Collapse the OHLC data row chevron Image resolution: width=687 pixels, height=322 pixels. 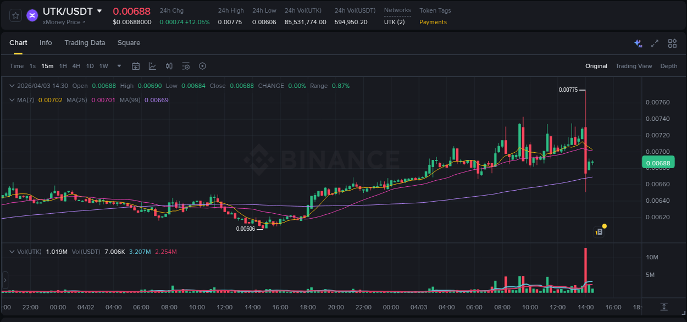12,86
